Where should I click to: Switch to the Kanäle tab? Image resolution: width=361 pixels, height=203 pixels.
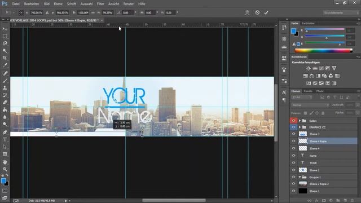click(x=308, y=91)
